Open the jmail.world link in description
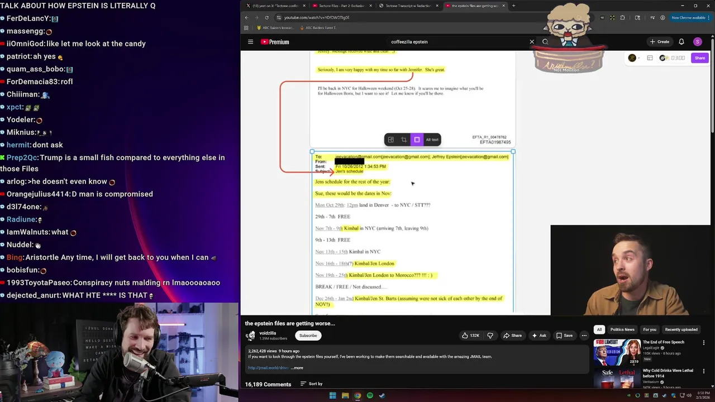Viewport: 715px width, 402px height. 268,368
